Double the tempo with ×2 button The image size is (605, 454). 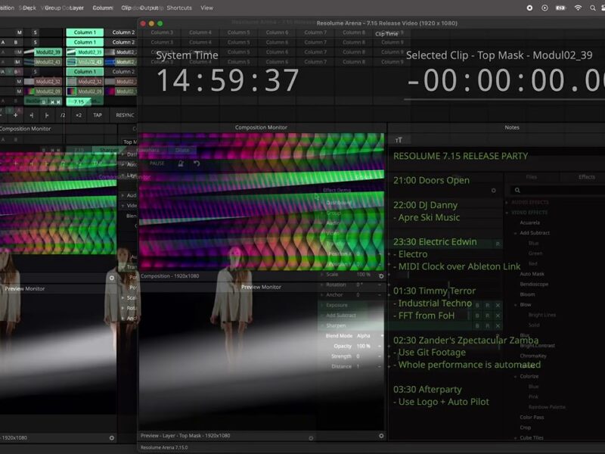click(x=78, y=115)
